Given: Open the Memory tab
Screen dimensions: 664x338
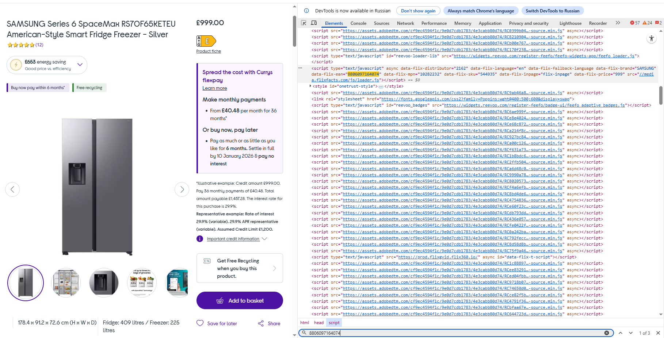Looking at the screenshot, I should coord(463,23).
